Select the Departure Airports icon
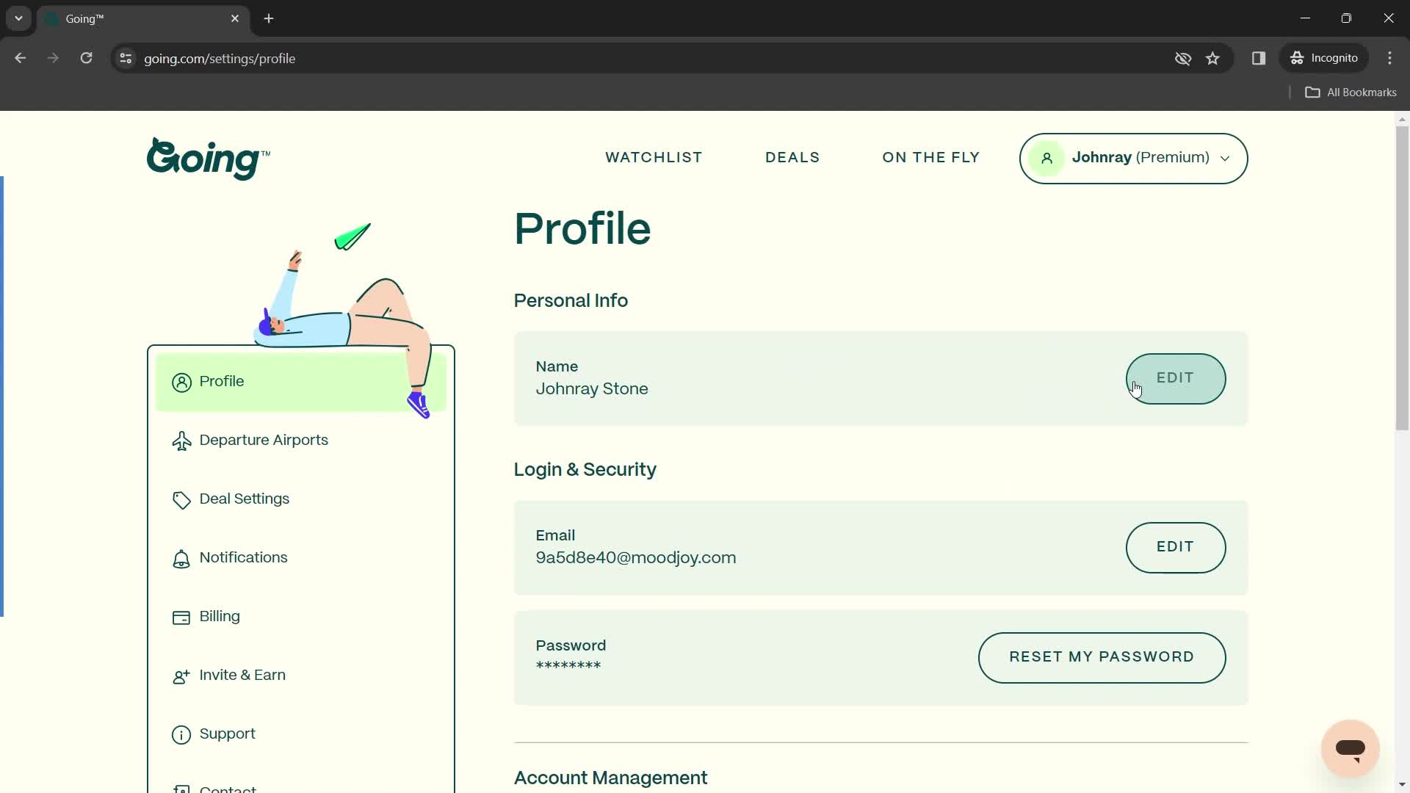The image size is (1410, 793). 183,441
